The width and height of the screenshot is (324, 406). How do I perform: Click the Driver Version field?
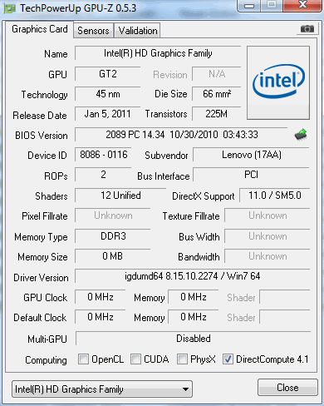pos(192,276)
